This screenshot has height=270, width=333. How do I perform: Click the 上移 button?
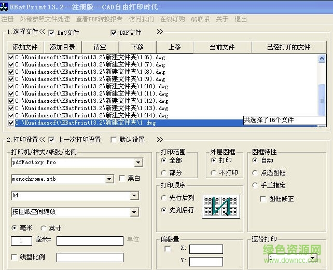175,47
